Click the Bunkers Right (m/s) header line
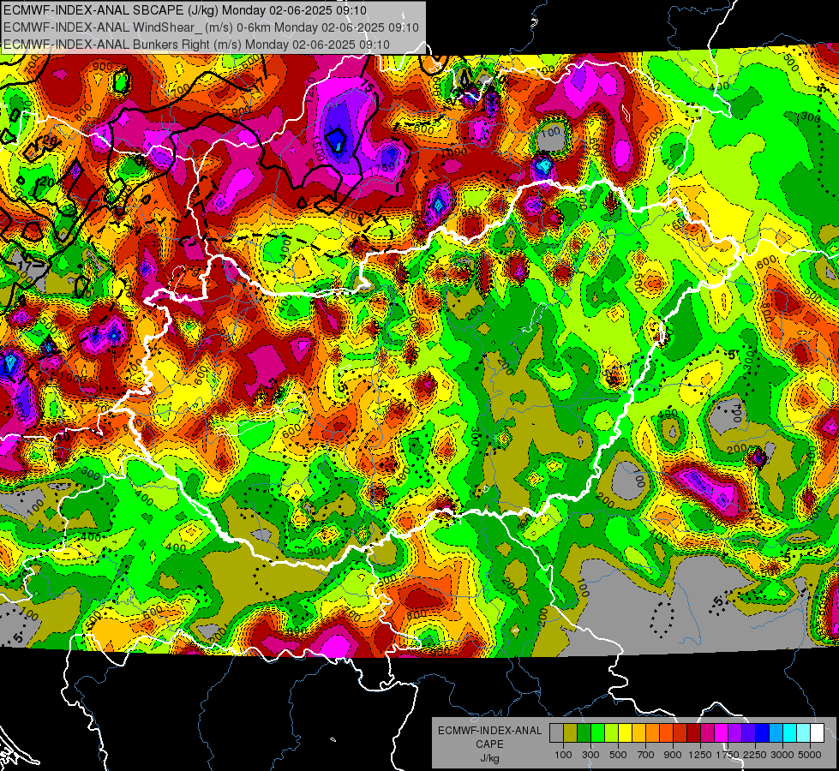The width and height of the screenshot is (839, 771). [x=196, y=45]
